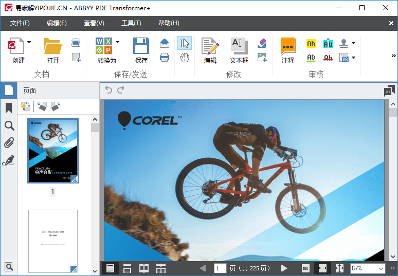Close the document with the menu bar X

pyautogui.click(x=391, y=23)
